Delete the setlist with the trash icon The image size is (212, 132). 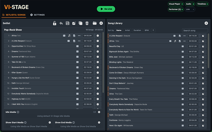[x=87, y=23]
